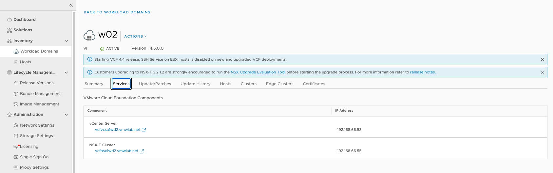Open vCenter external link icon

[x=144, y=130]
